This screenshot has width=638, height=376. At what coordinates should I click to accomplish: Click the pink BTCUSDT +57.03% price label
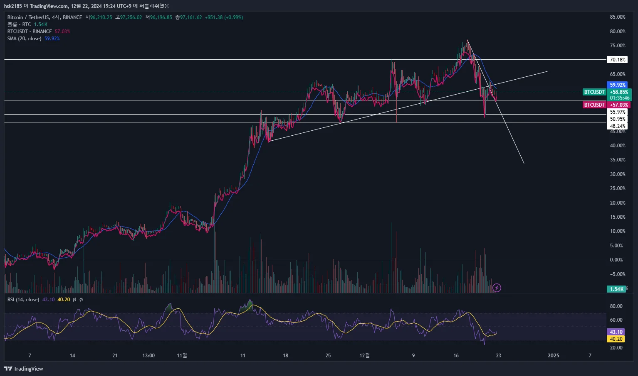click(x=607, y=105)
